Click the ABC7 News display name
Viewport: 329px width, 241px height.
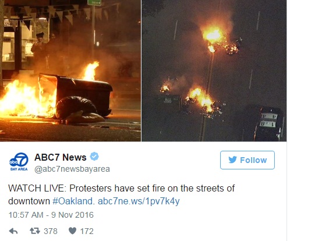tap(61, 157)
